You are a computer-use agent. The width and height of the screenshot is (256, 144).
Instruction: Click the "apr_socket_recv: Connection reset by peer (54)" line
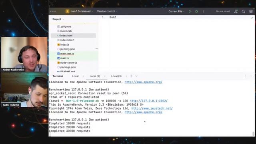pyautogui.click(x=88, y=93)
